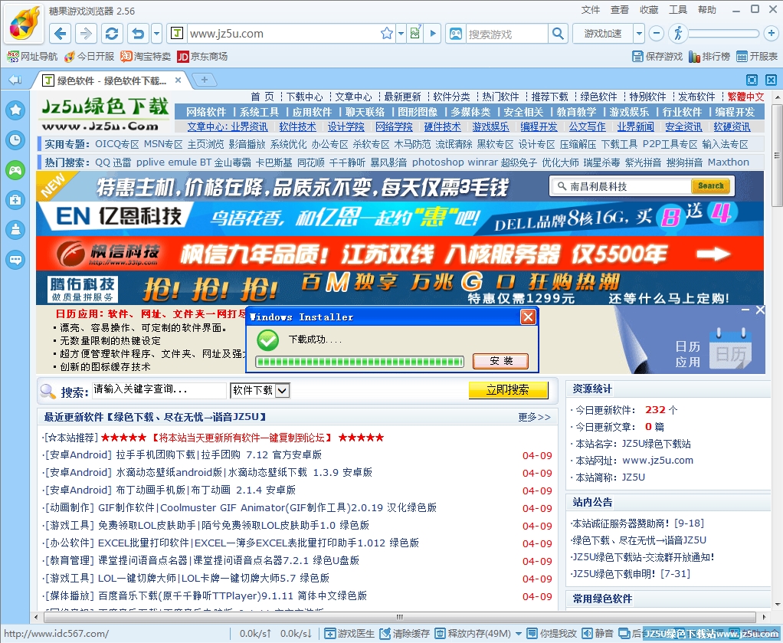Open the sidebar history clock icon

point(15,140)
